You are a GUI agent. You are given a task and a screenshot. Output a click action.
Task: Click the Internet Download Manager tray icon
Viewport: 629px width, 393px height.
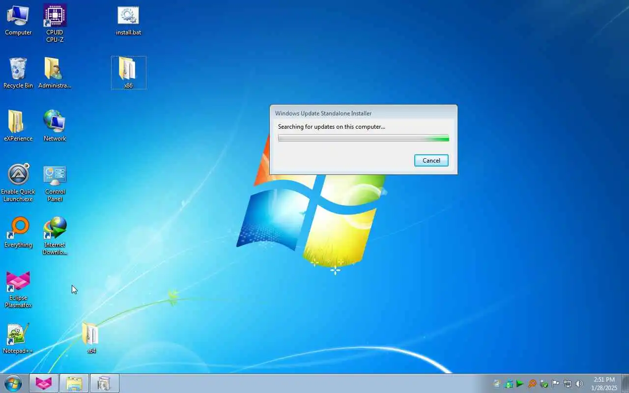(x=509, y=384)
